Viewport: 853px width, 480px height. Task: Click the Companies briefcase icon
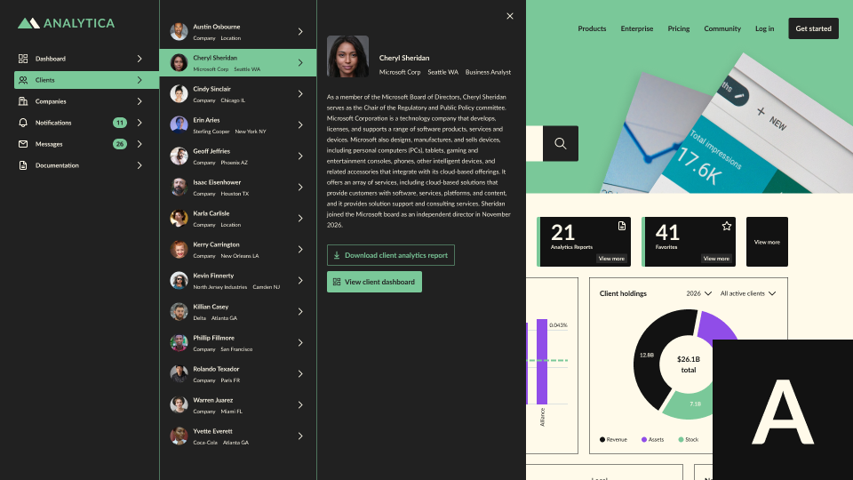[23, 101]
